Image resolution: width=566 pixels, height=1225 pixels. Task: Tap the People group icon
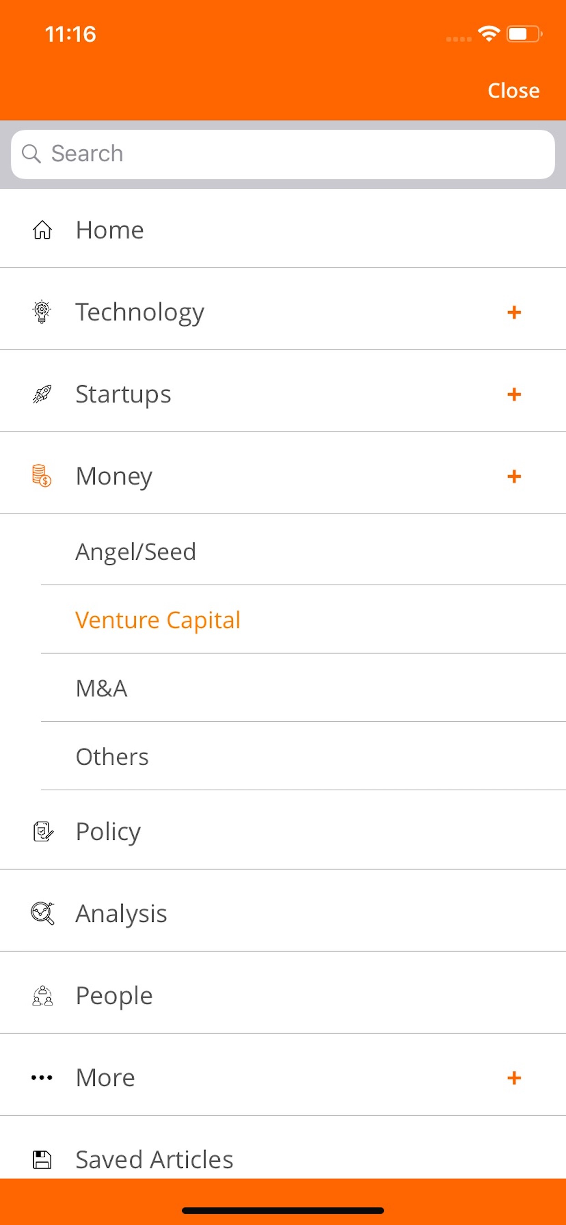coord(42,995)
